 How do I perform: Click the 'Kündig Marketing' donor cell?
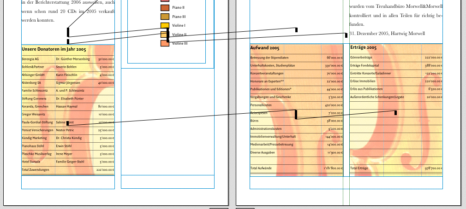click(34, 138)
